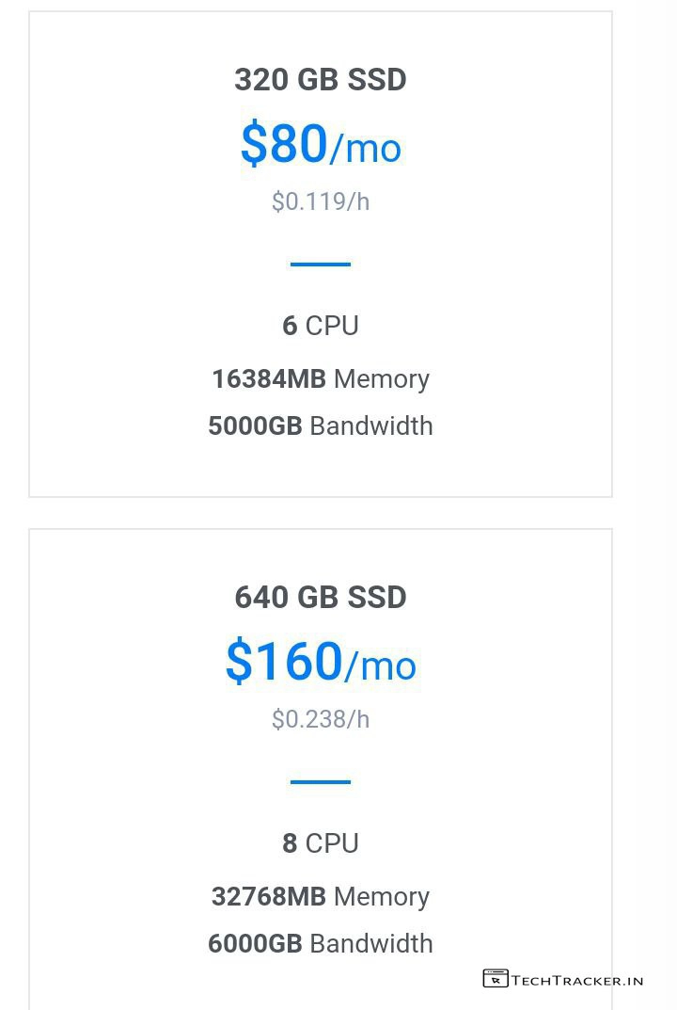This screenshot has width=677, height=1010.
Task: Click the TechTracker browser window logo icon
Action: point(495,979)
